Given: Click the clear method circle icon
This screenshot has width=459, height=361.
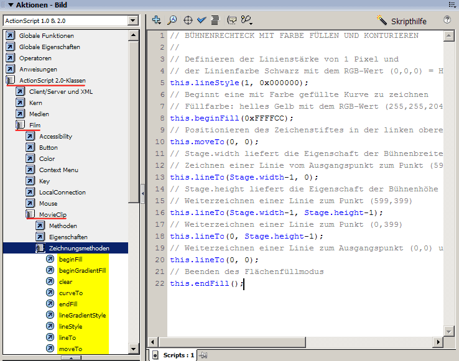Looking at the screenshot, I should pos(50,281).
